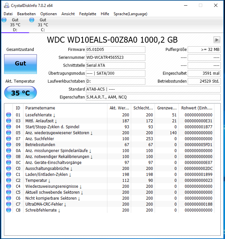Click the Parametername column header
Screen dimensions: 225x239
point(65,108)
